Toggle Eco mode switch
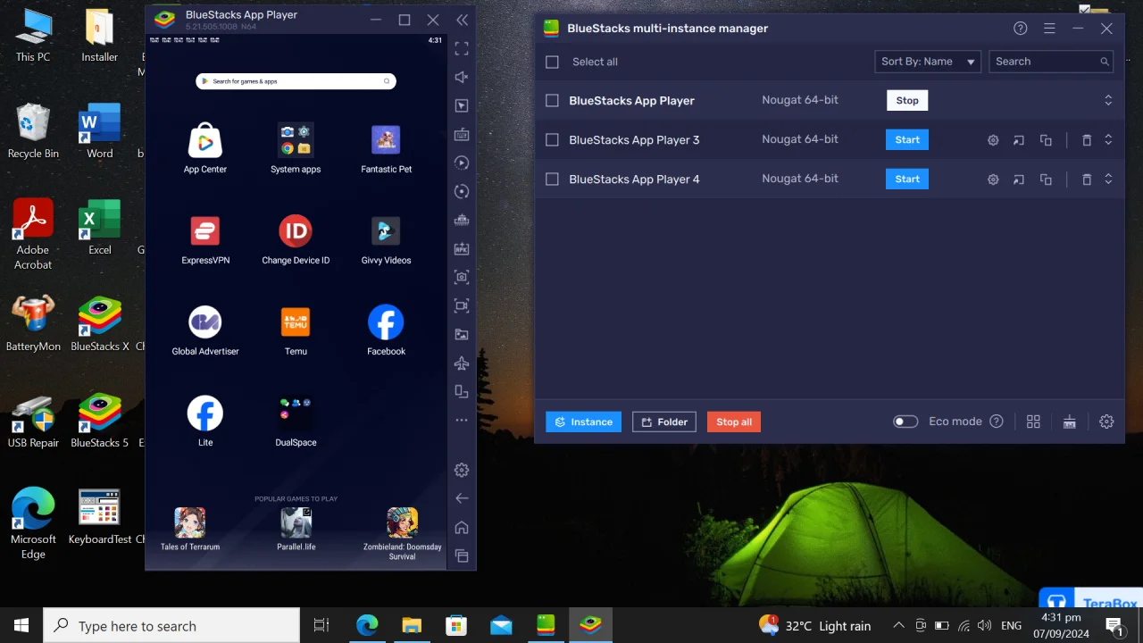Image resolution: width=1143 pixels, height=643 pixels. pyautogui.click(x=905, y=422)
